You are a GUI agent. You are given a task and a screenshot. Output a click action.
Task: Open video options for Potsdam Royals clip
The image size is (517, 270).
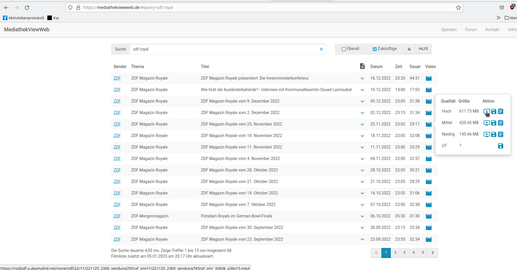pos(429,216)
